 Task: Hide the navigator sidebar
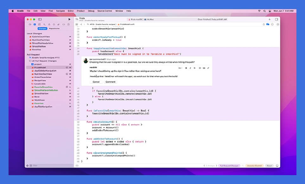click(40, 19)
